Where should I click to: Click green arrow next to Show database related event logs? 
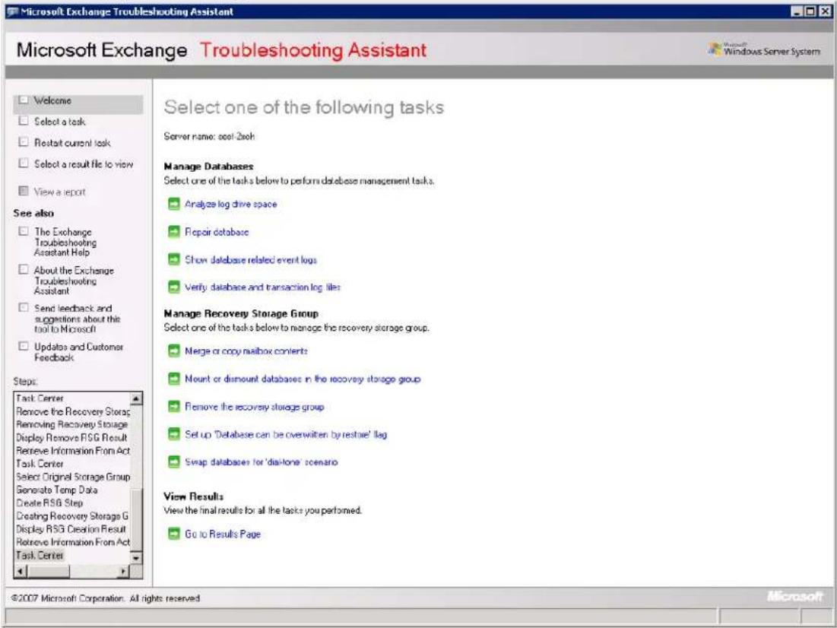pyautogui.click(x=174, y=259)
